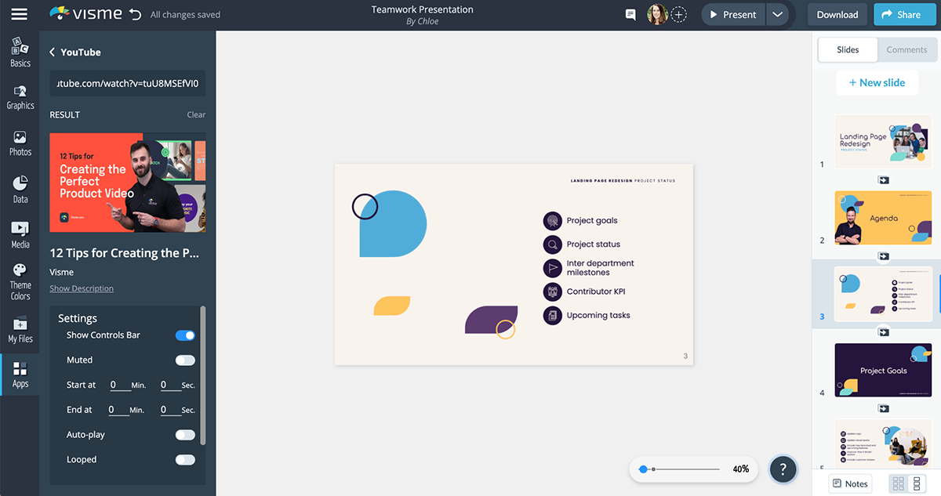The height and width of the screenshot is (496, 941).
Task: Open the hamburger main menu
Action: tap(19, 14)
